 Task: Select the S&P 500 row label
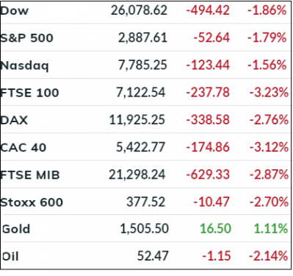coord(26,38)
